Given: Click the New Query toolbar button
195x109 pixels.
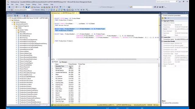Looking at the screenshot, I should pos(35,7).
